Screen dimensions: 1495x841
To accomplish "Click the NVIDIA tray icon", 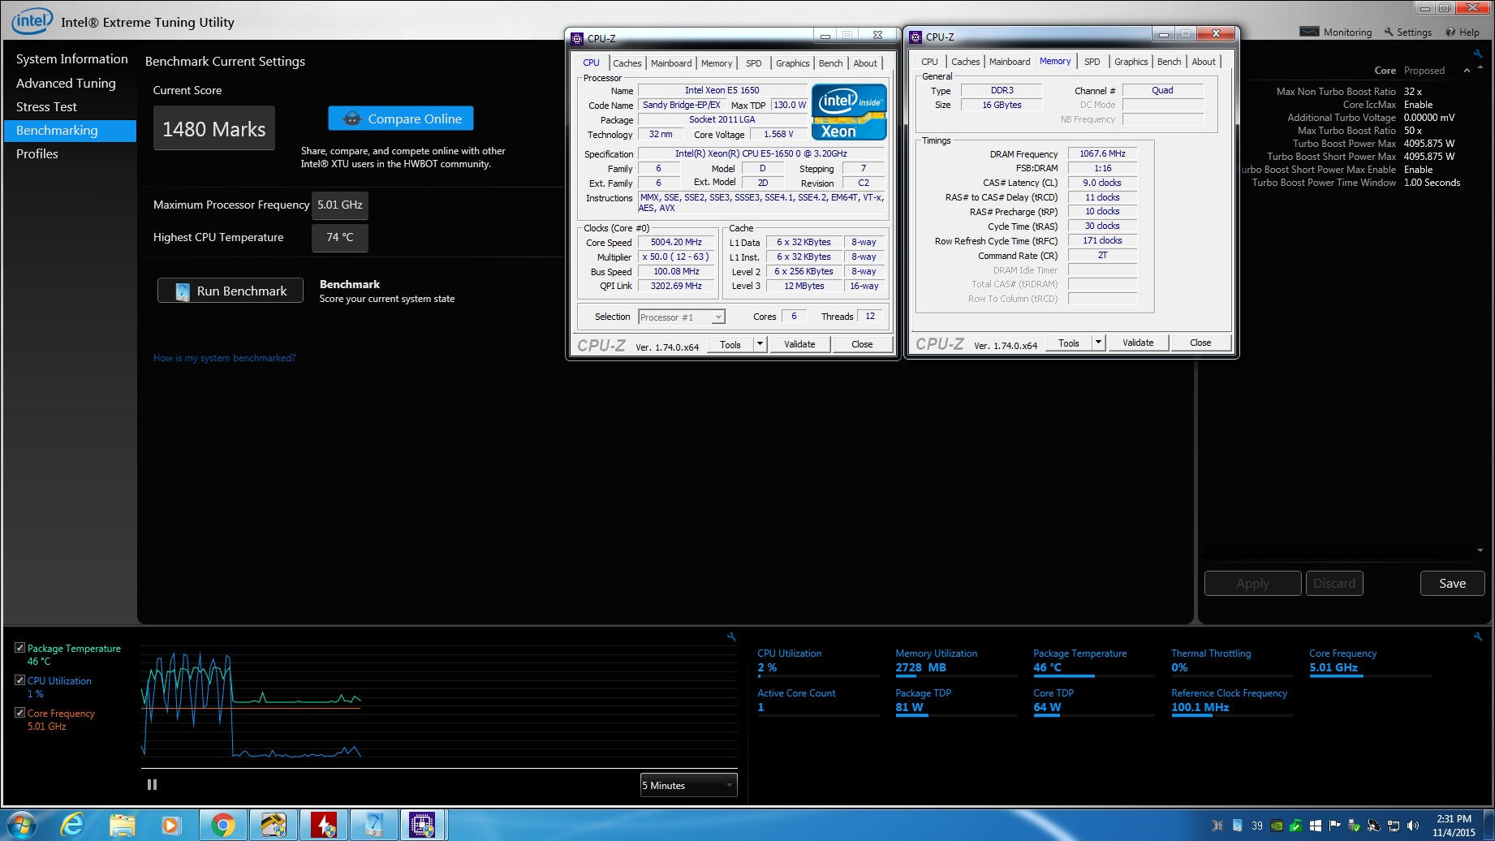I will [x=1277, y=826].
